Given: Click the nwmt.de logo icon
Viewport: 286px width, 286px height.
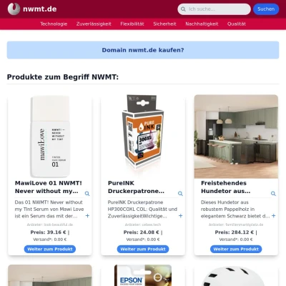Looking at the screenshot, I should pos(14,9).
